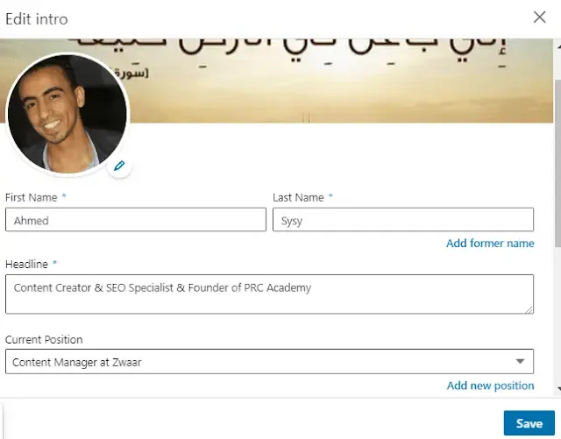Click the Headline label text
Image resolution: width=561 pixels, height=439 pixels.
click(26, 263)
